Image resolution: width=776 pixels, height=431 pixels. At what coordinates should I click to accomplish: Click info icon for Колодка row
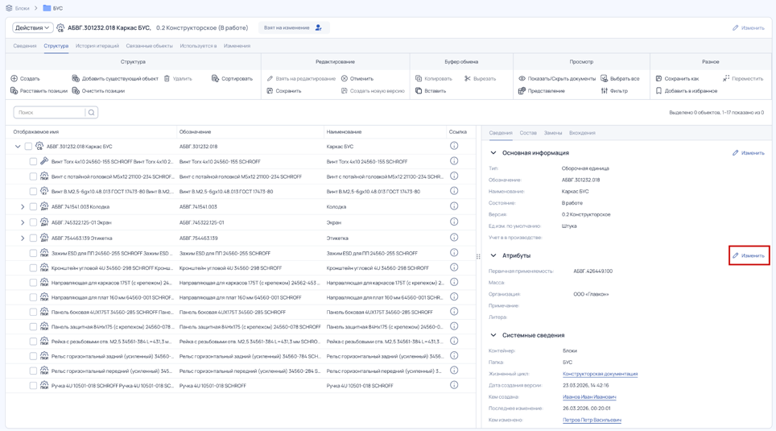tap(454, 206)
